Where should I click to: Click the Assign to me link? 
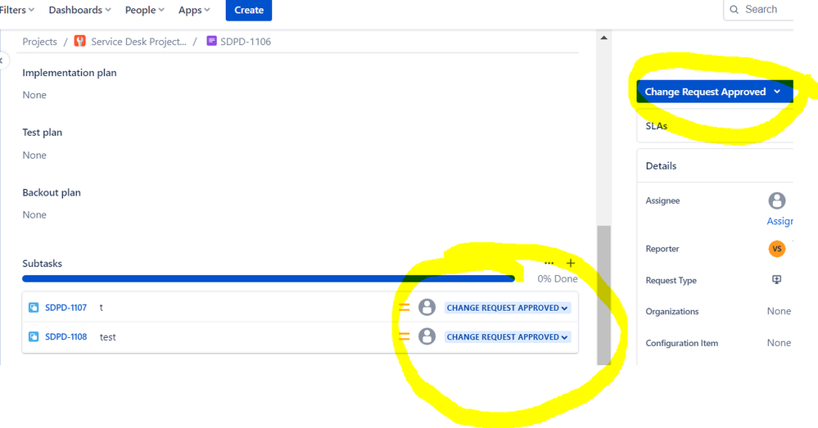pyautogui.click(x=780, y=221)
